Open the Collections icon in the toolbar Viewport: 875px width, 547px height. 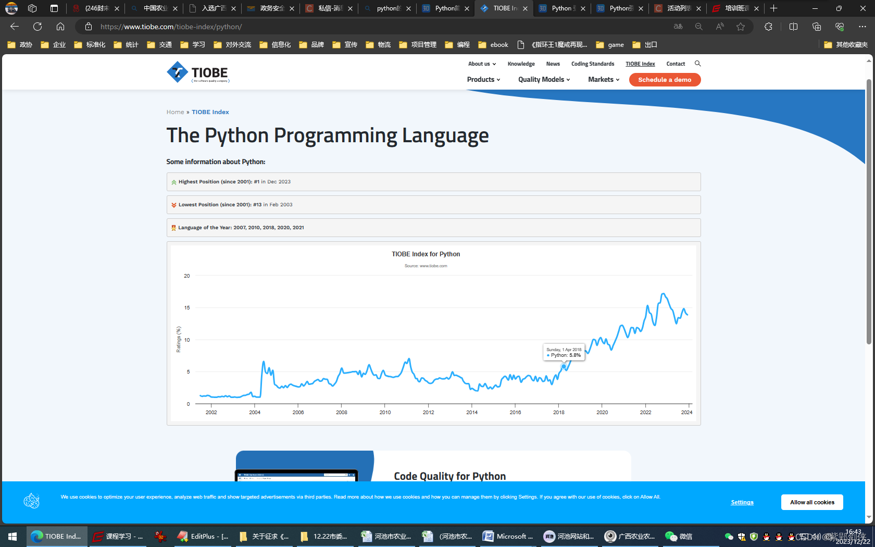tap(817, 27)
